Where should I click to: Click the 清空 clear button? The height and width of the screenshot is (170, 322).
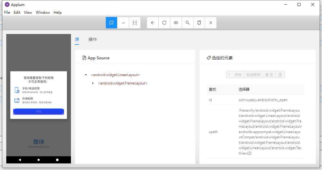click(269, 75)
